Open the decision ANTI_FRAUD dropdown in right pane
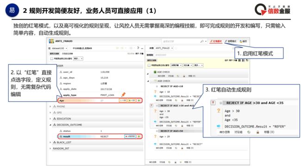 point(164,48)
